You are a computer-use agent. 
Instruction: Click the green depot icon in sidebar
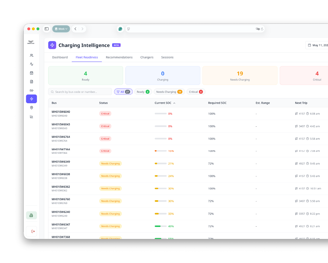click(31, 215)
